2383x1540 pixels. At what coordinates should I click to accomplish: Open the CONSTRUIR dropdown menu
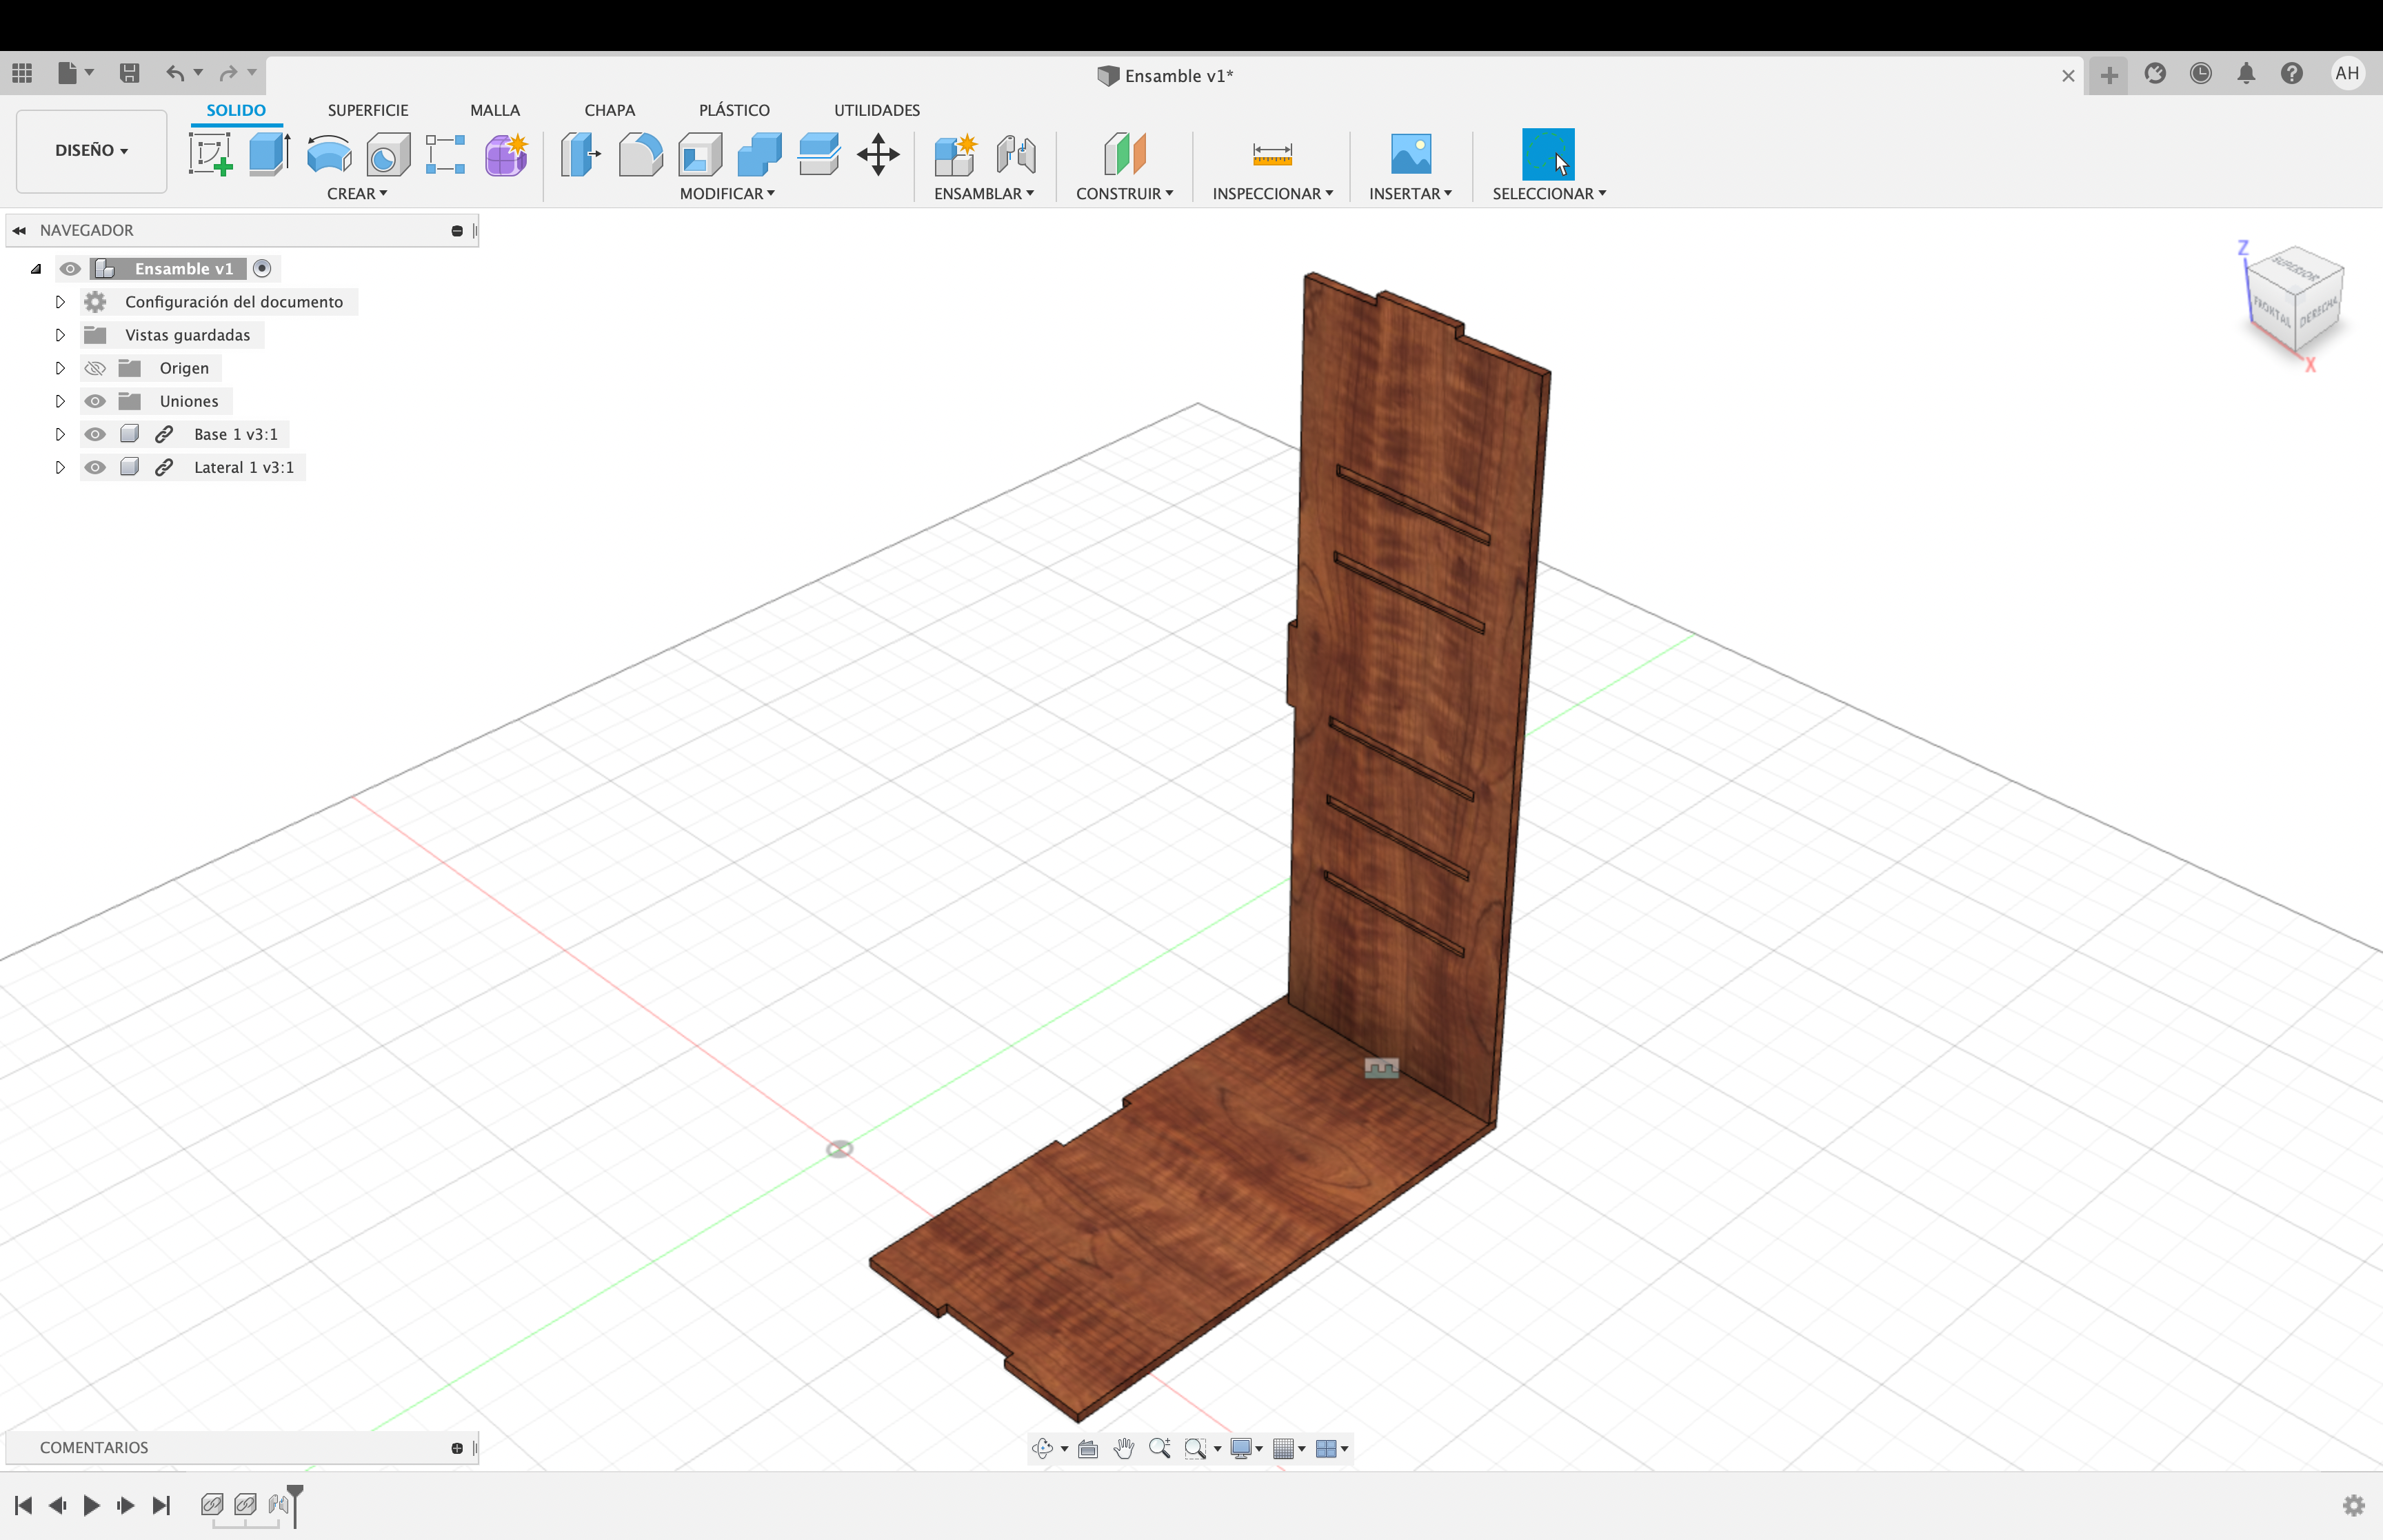tap(1125, 193)
